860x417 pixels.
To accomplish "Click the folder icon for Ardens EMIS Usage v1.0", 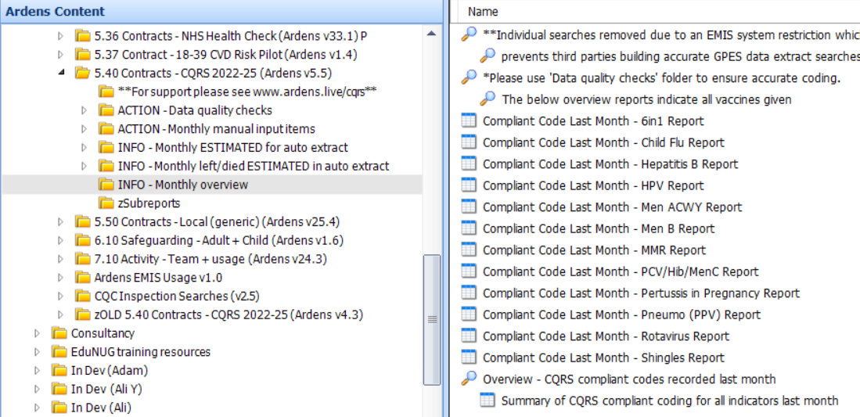I will (x=83, y=278).
